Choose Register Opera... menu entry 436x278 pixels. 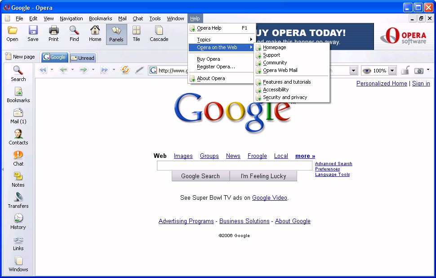(222, 67)
